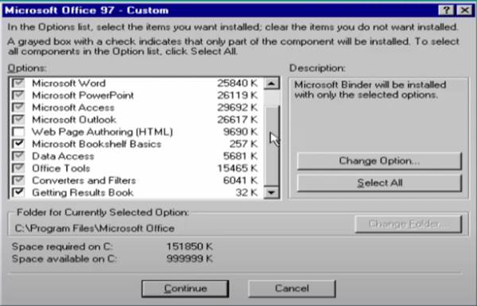Screen dimensions: 477x306
Task: Toggle the Data Access checkbox
Action: pos(18,156)
